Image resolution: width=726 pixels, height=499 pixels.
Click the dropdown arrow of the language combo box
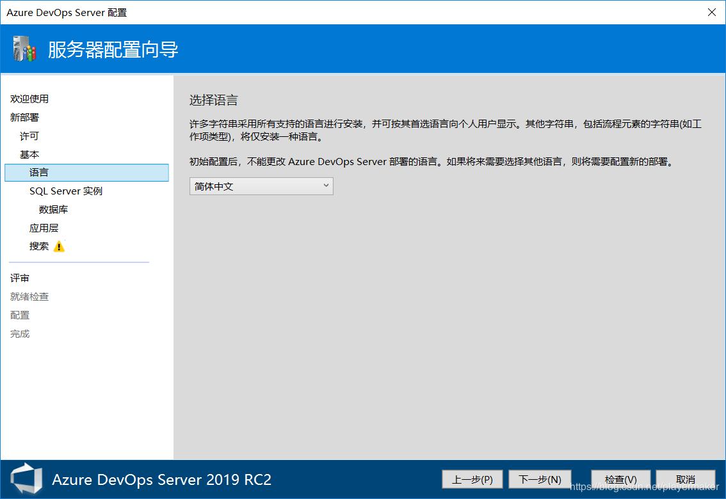pyautogui.click(x=326, y=186)
